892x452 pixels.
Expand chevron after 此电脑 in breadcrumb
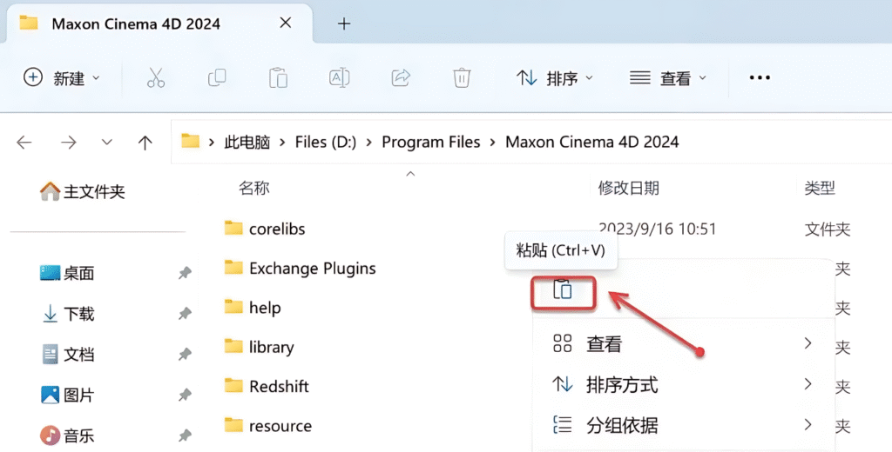[x=283, y=142]
